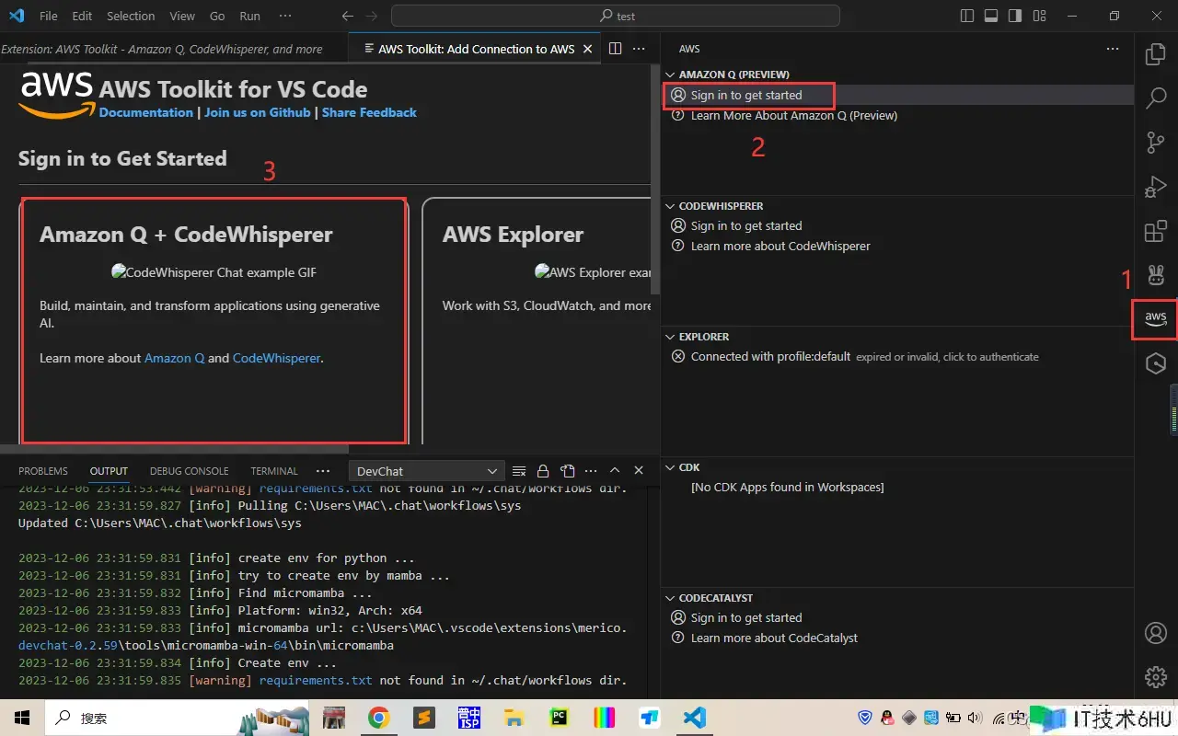Switch to the DEBUG CONSOLE tab
This screenshot has height=736, width=1178.
[x=189, y=471]
